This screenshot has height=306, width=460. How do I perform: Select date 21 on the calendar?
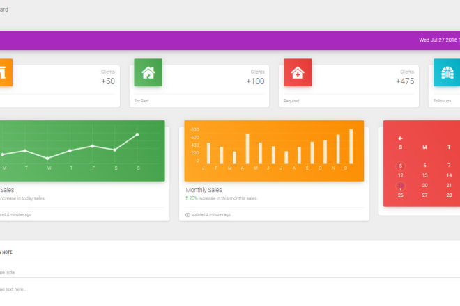pyautogui.click(x=449, y=186)
